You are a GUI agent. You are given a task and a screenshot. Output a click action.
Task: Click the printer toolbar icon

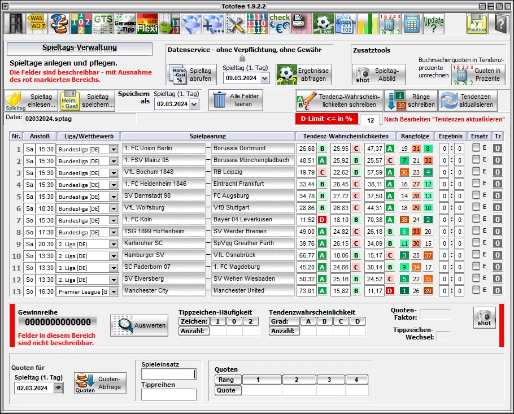tap(301, 24)
